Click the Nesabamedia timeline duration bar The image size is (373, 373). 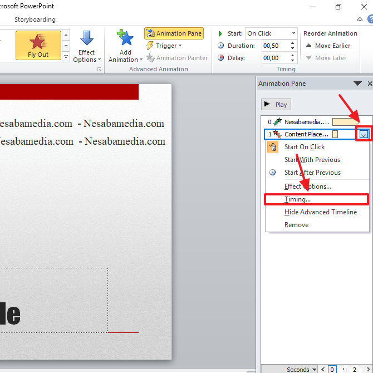tap(346, 122)
